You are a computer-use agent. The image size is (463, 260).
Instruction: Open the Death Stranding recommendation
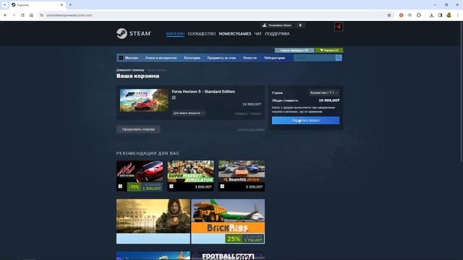(x=153, y=221)
